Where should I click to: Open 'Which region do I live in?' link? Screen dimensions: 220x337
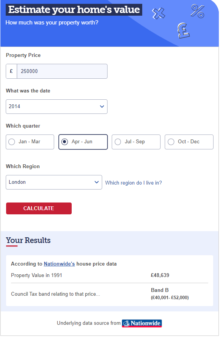pyautogui.click(x=133, y=183)
